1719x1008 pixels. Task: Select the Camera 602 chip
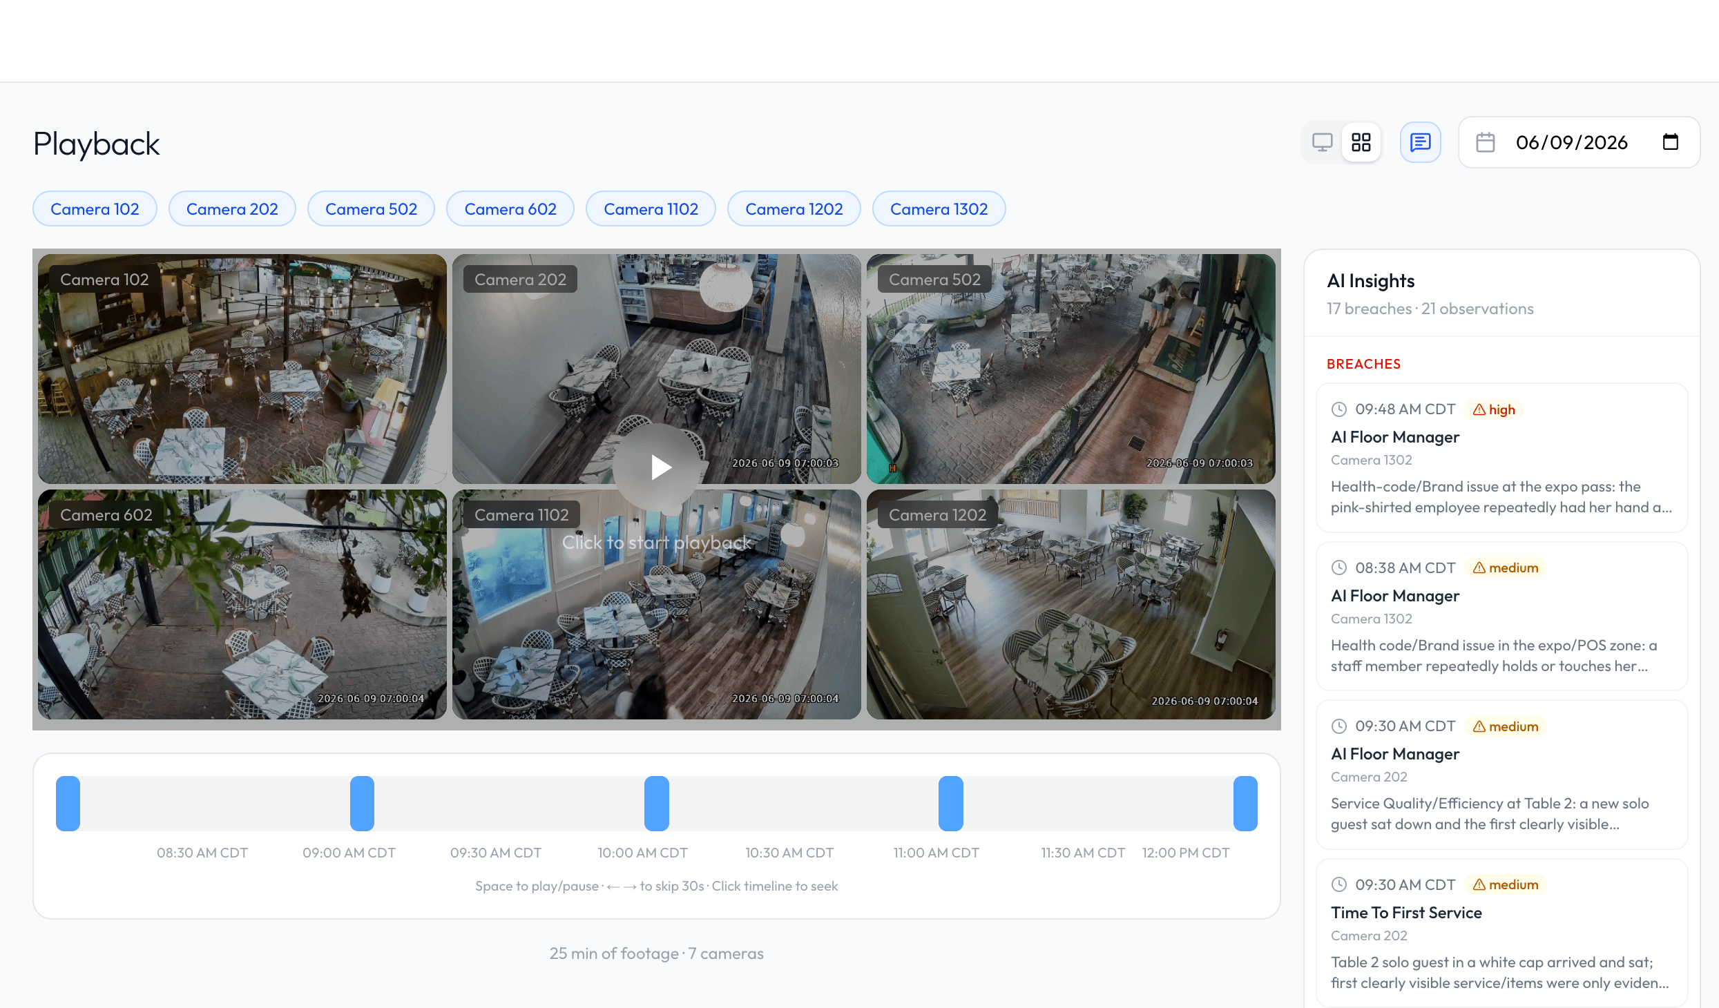tap(510, 209)
